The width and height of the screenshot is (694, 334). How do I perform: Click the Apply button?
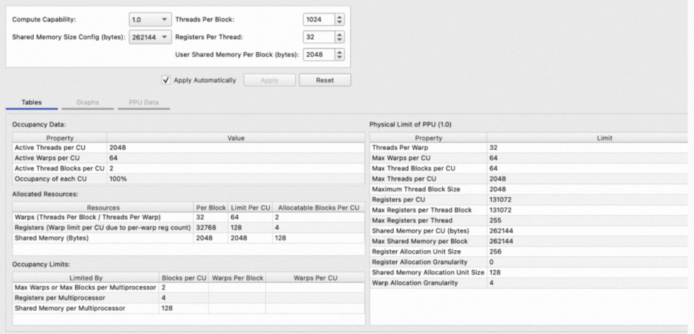pyautogui.click(x=270, y=80)
